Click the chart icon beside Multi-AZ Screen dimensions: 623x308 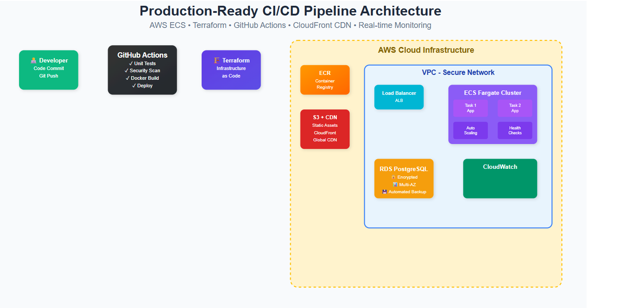point(395,184)
